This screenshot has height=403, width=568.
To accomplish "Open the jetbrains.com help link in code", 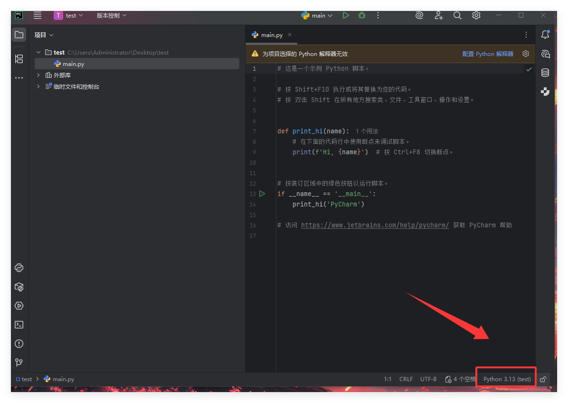I will (x=375, y=225).
